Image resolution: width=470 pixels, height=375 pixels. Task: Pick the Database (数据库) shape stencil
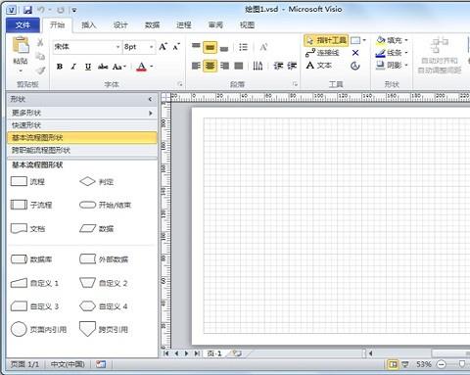click(x=31, y=259)
